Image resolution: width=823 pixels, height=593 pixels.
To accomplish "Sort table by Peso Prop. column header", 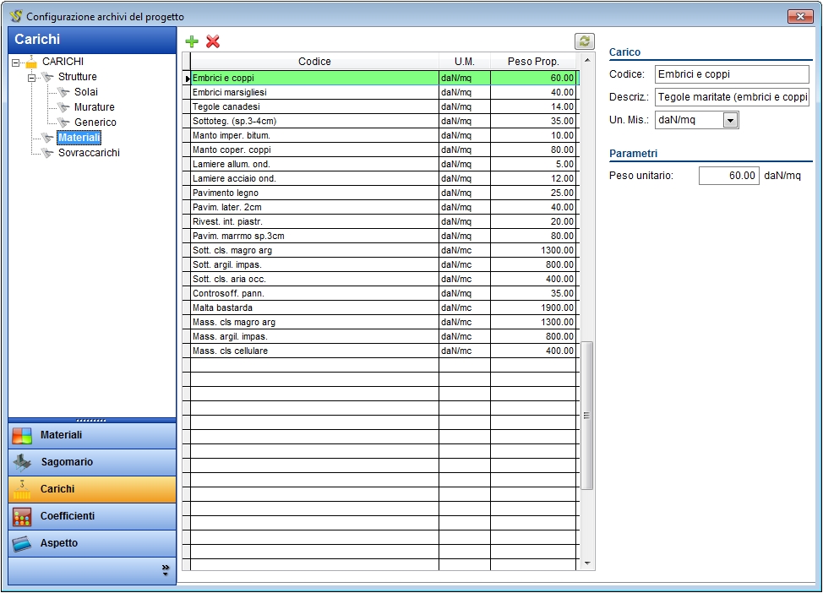I will (533, 62).
